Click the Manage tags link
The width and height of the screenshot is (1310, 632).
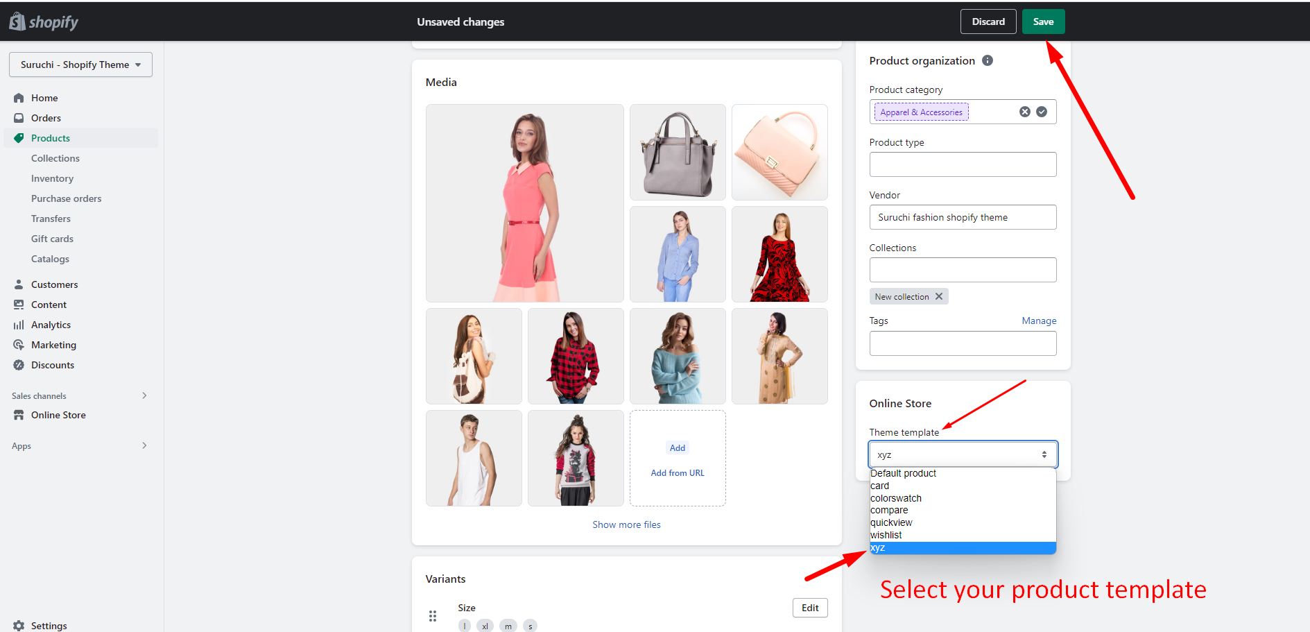click(1039, 321)
